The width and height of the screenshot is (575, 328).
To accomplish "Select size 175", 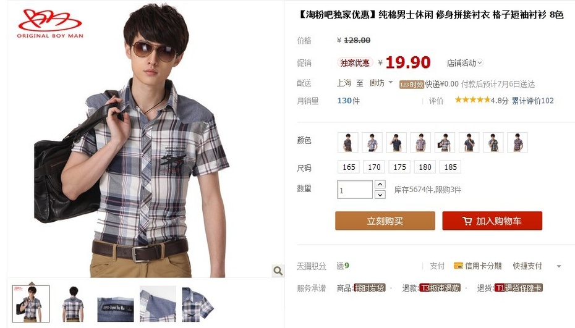I will (x=399, y=167).
